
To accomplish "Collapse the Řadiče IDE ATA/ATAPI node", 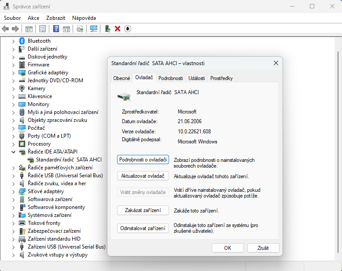I will [x=13, y=152].
